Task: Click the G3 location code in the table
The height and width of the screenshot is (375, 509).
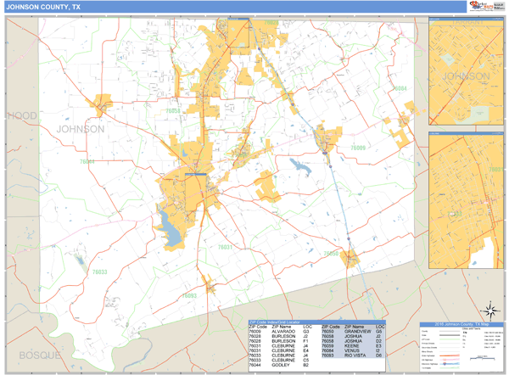Action: click(306, 332)
